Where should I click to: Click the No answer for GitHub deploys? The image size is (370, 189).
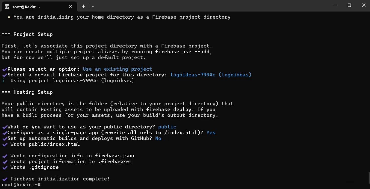click(x=158, y=138)
